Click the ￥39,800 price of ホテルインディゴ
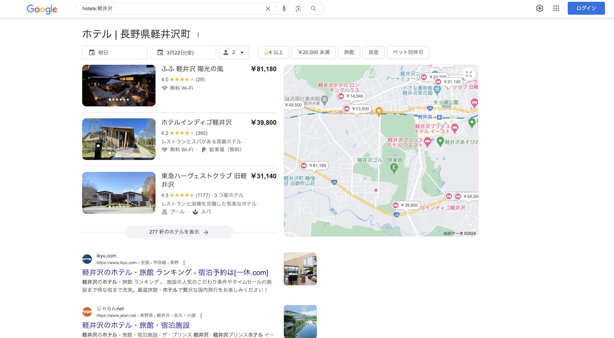Viewport: 614px width, 338px height. click(x=264, y=123)
